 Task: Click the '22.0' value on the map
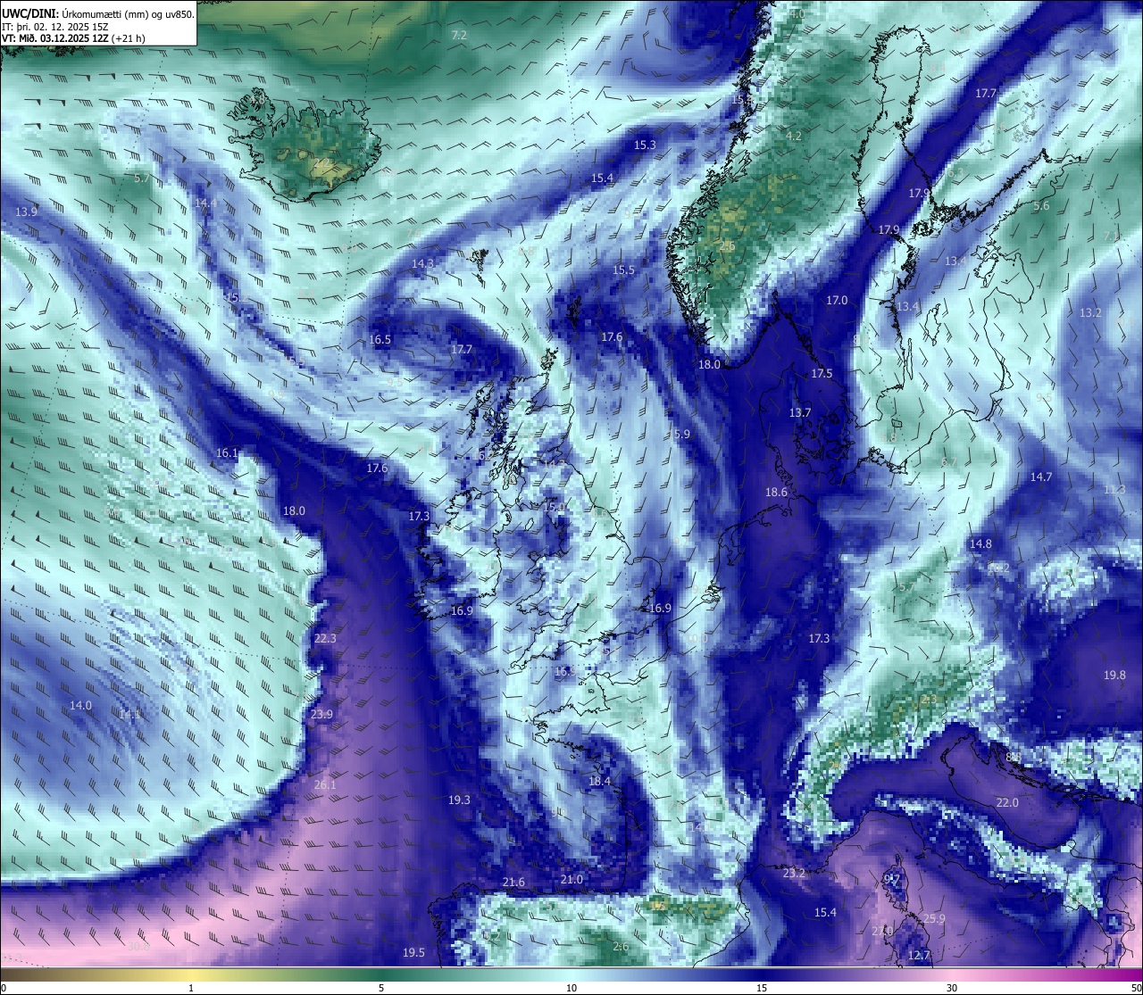point(1007,802)
